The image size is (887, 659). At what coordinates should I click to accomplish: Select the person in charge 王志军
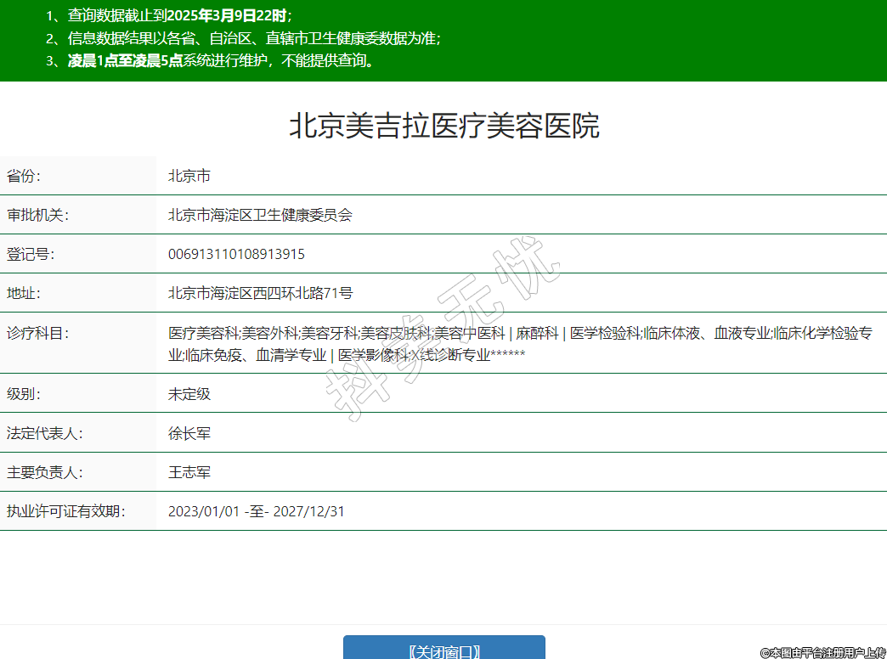click(189, 472)
